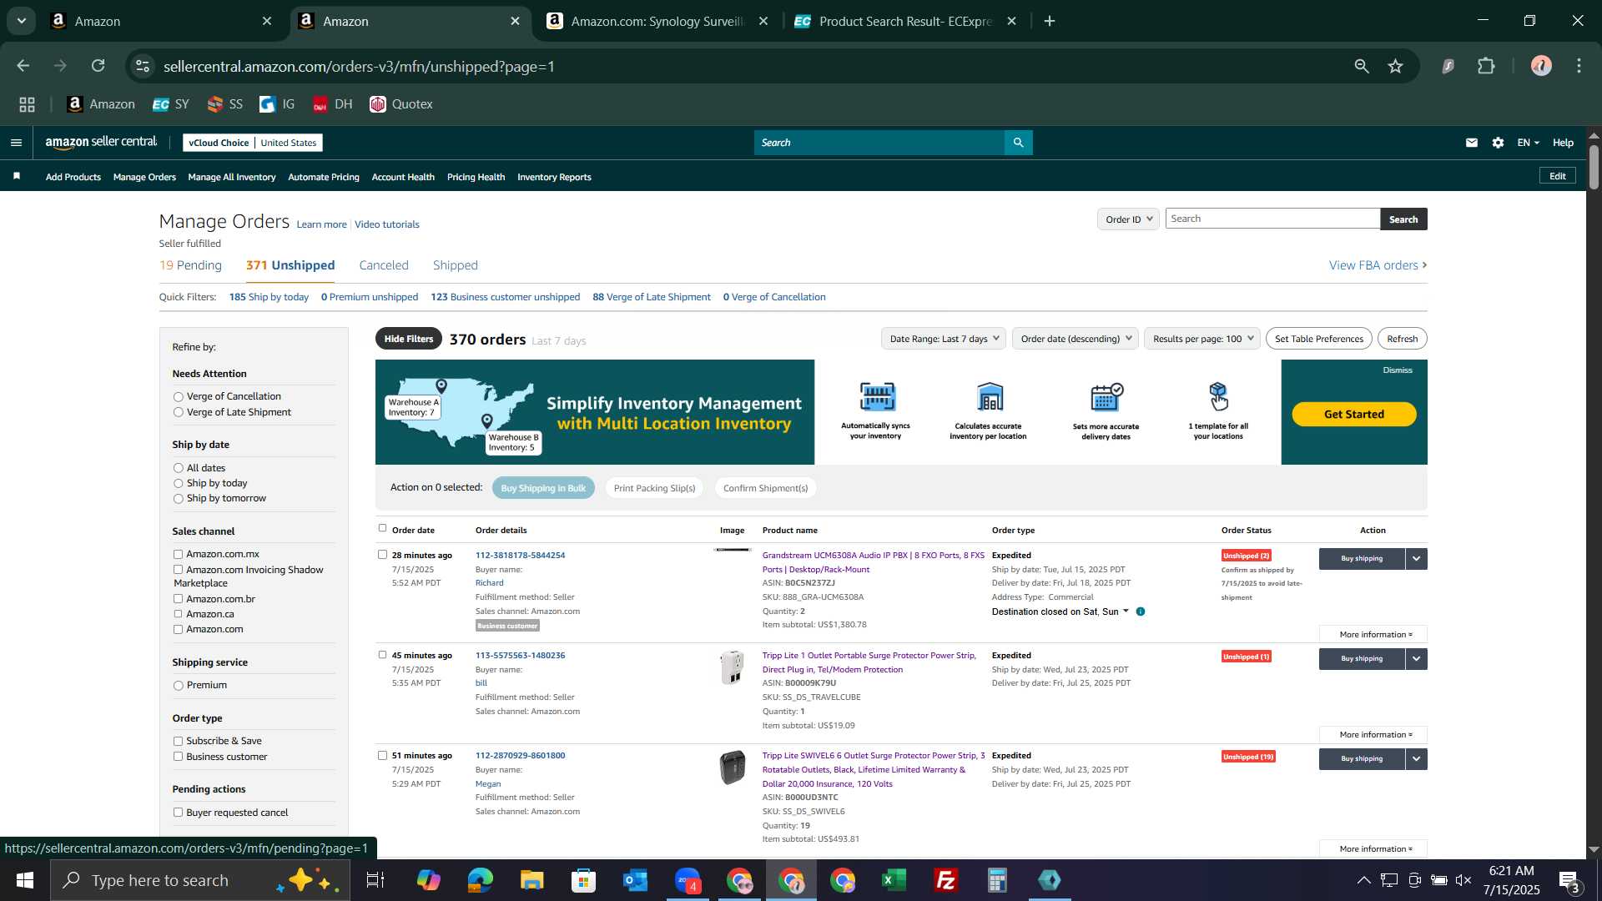The width and height of the screenshot is (1602, 901).
Task: Expand More information for the Grandstream order
Action: pos(1373,635)
